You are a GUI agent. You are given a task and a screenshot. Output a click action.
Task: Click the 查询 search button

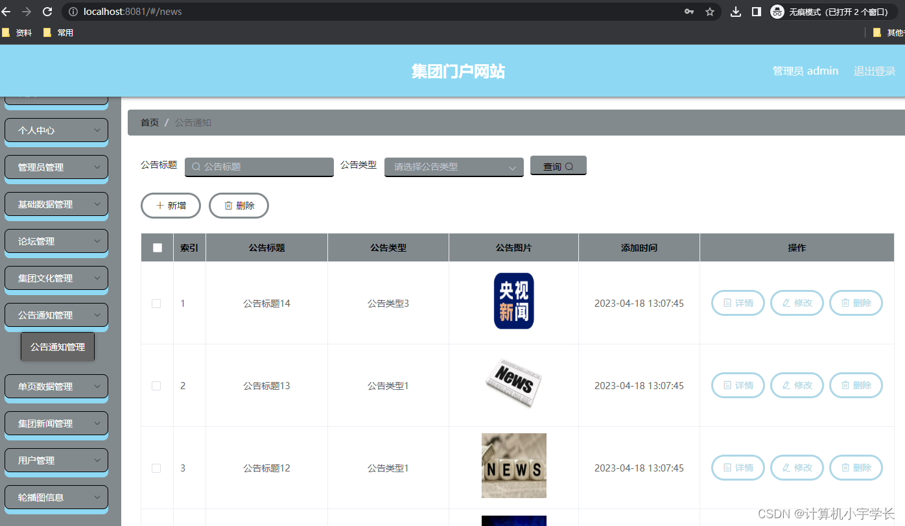pyautogui.click(x=558, y=165)
